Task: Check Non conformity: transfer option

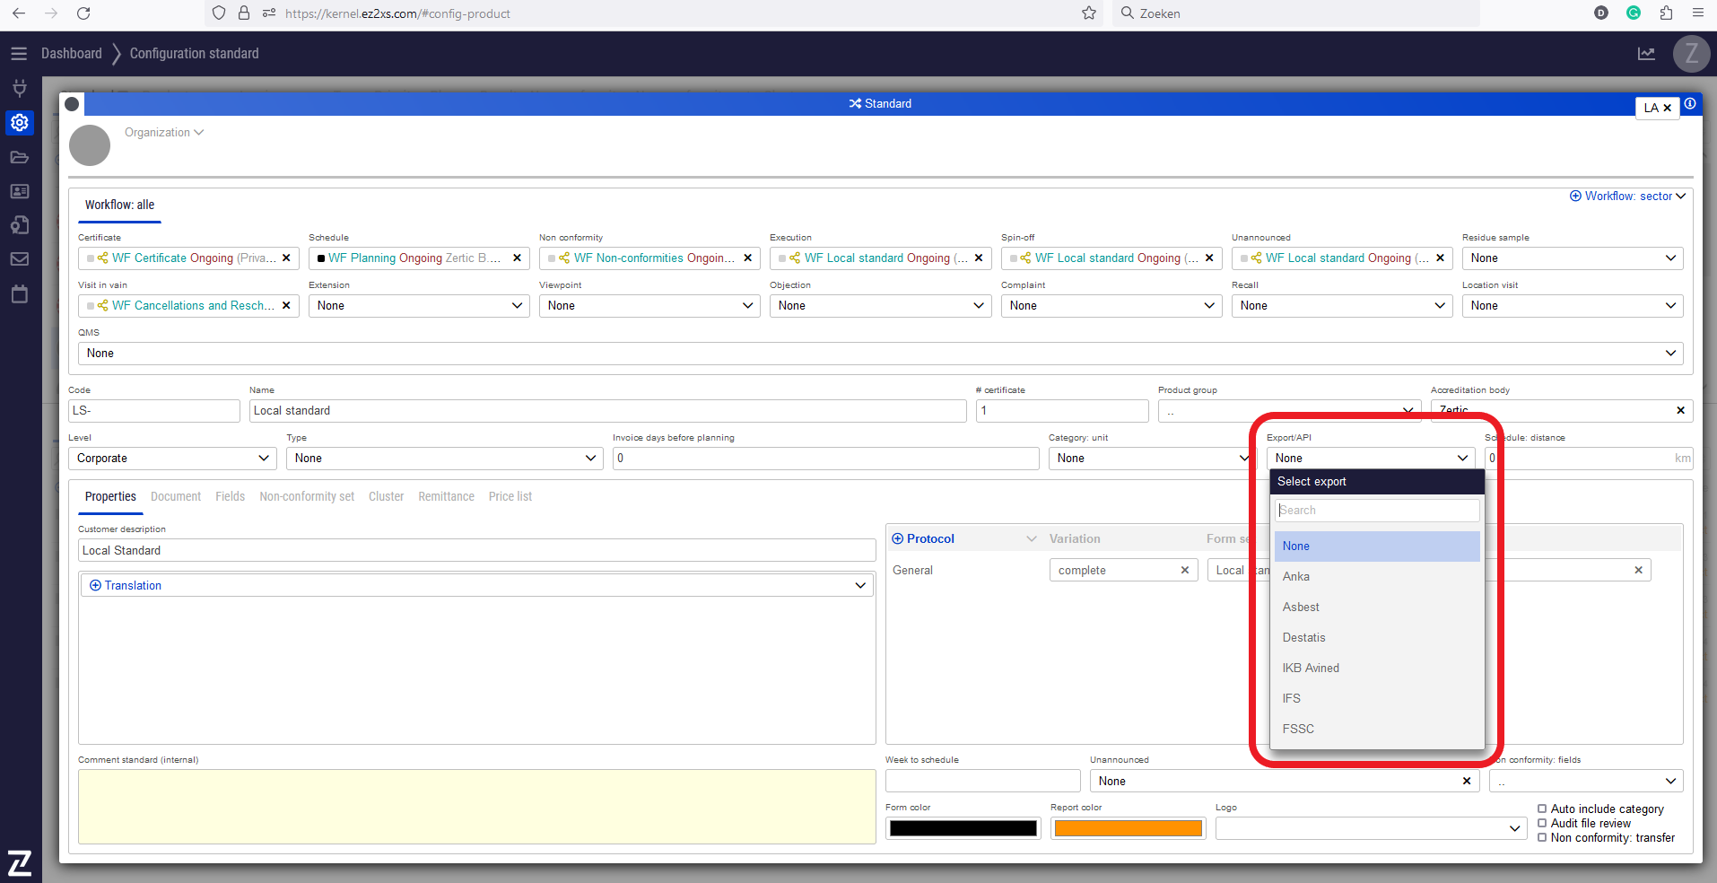Action: coord(1542,837)
